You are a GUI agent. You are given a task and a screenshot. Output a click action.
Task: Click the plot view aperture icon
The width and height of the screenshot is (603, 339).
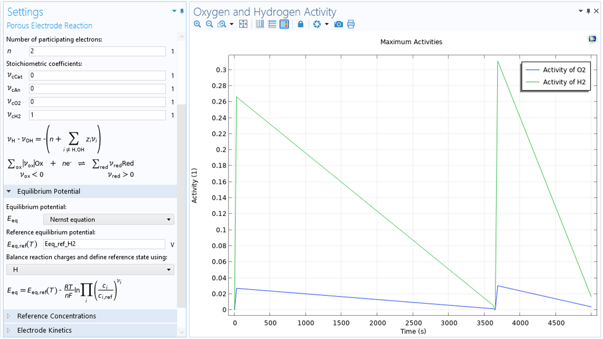(317, 24)
